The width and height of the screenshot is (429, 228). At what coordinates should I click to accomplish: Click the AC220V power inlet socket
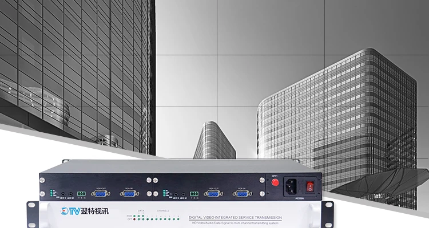291,186
